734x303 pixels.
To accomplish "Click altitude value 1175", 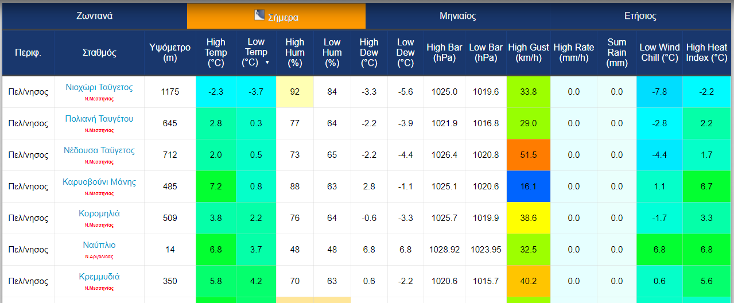I will [170, 92].
